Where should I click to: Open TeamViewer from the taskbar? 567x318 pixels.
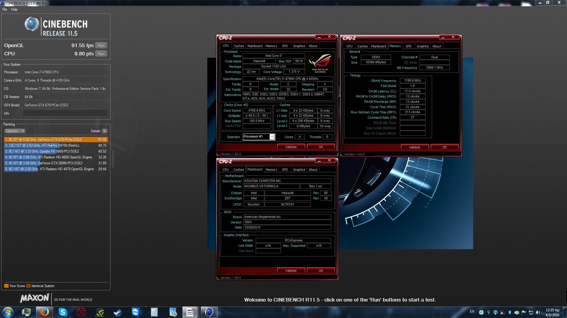(x=136, y=312)
